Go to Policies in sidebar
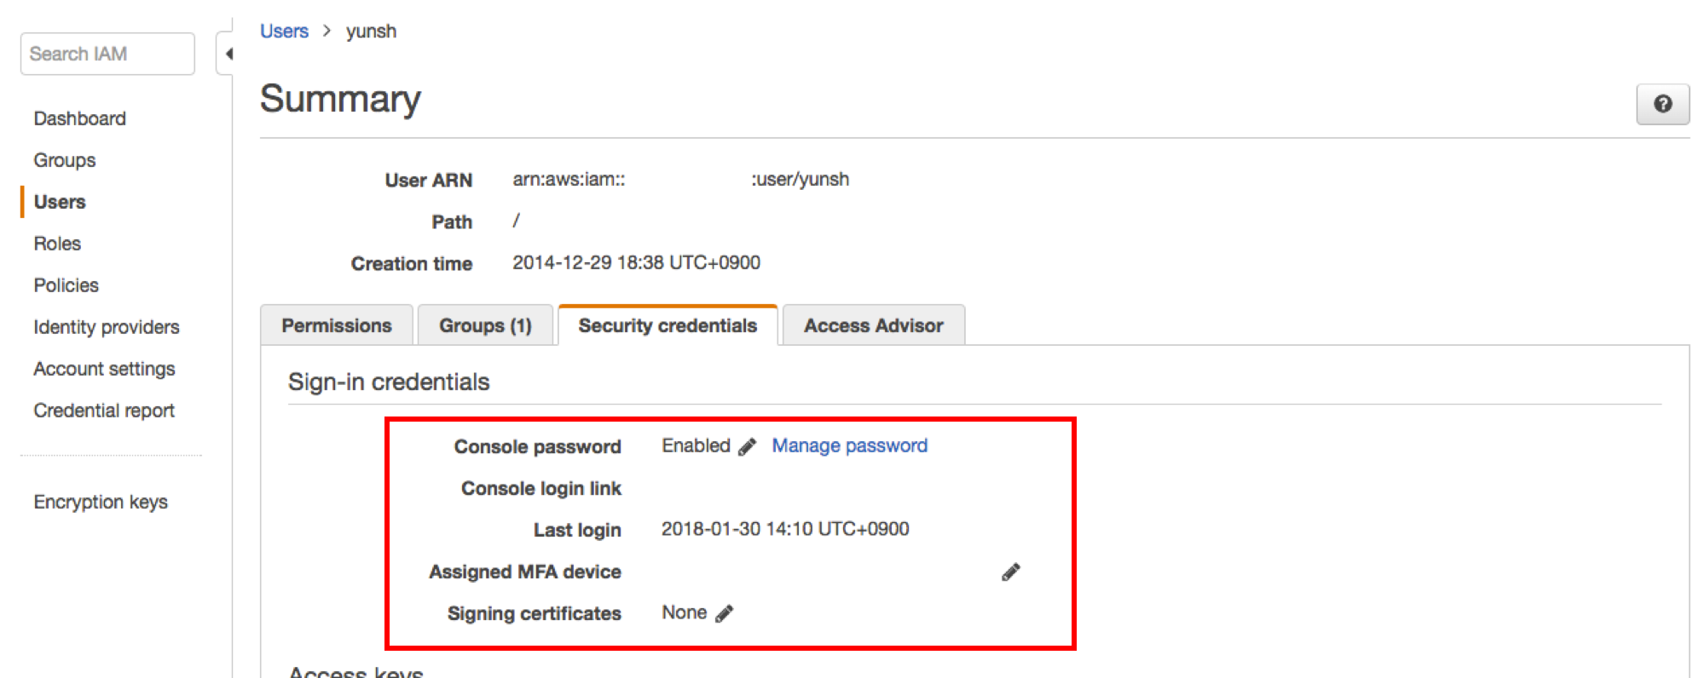1705x678 pixels. pyautogui.click(x=66, y=285)
